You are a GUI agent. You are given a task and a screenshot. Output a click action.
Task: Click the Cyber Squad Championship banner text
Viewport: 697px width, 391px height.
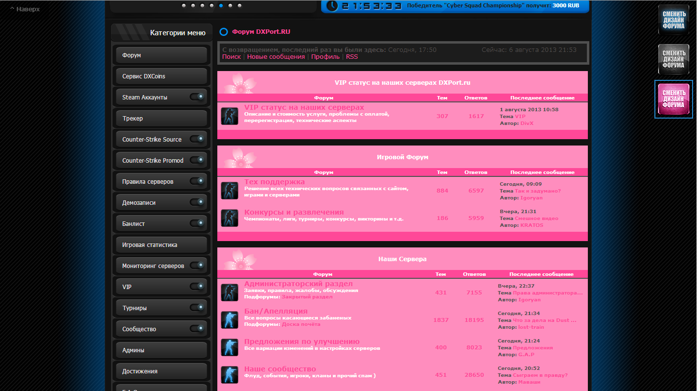494,6
